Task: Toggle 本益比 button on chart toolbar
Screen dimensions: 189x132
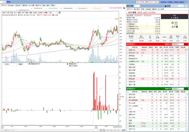Action: pyautogui.click(x=35, y=13)
